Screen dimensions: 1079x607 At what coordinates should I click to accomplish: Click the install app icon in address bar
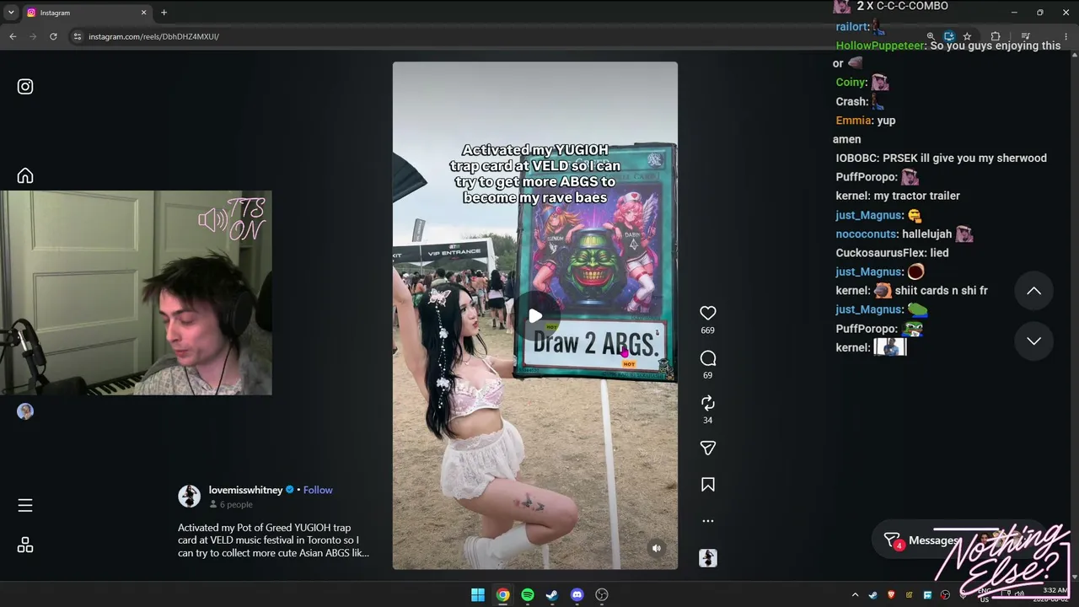pyautogui.click(x=948, y=36)
